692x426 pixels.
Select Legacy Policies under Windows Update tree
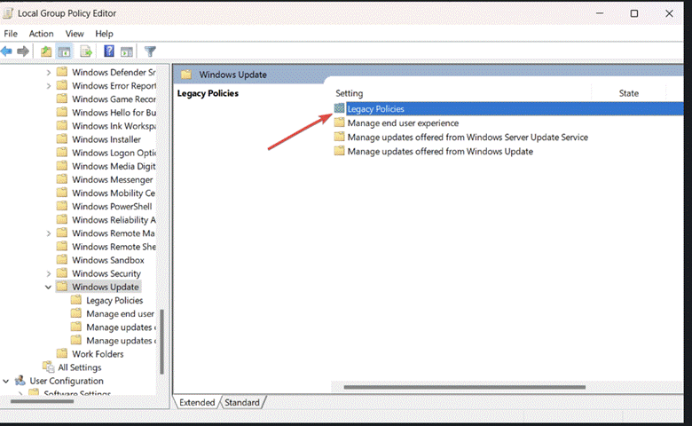(114, 300)
